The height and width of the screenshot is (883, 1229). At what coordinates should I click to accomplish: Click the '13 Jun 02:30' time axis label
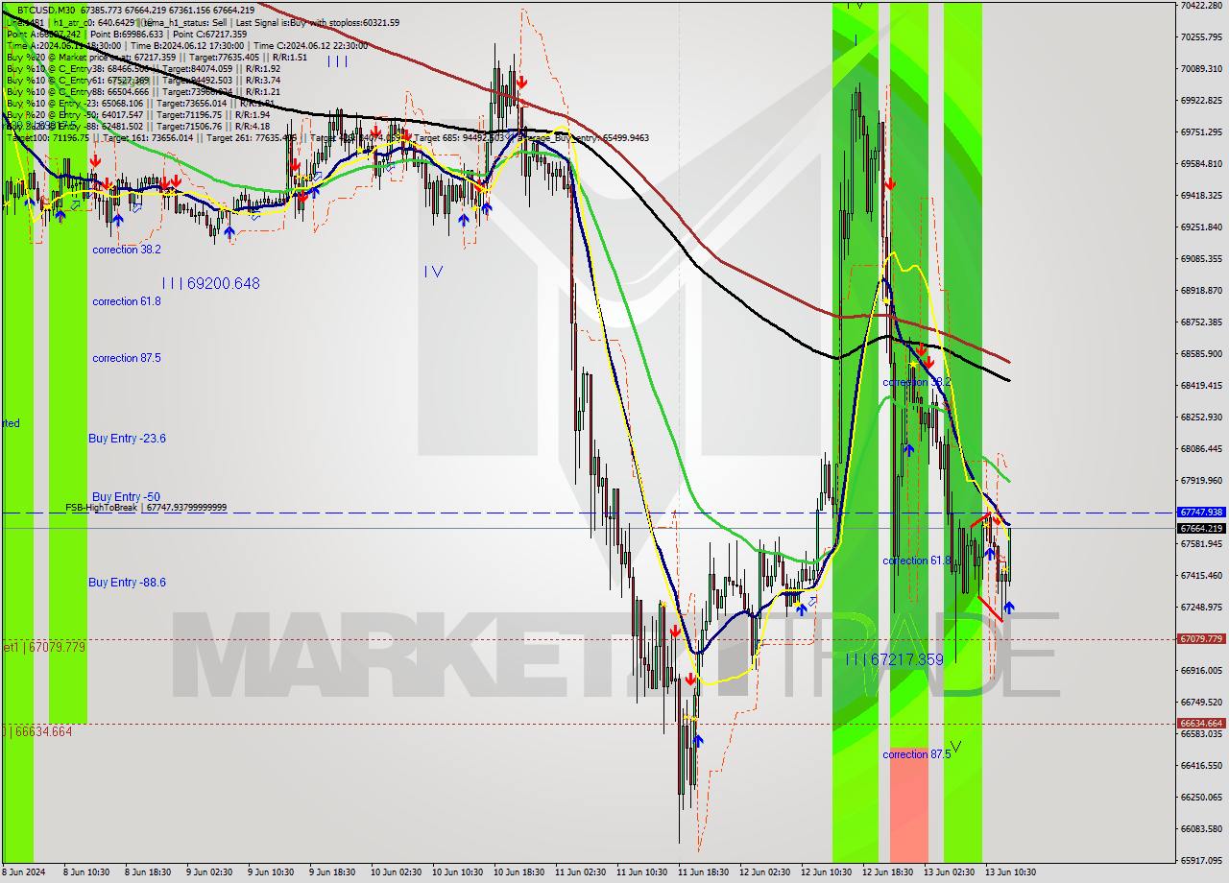coord(950,872)
